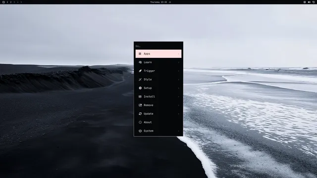Open the System menu entry
Image resolution: width=317 pixels, height=178 pixels.
[158, 131]
